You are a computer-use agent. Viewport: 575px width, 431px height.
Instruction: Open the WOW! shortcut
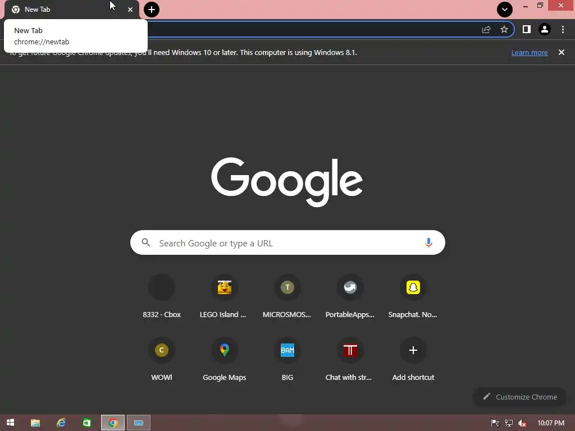click(x=162, y=360)
